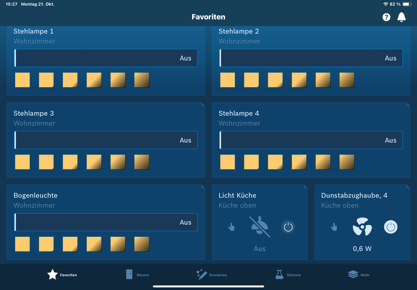Viewport: 417px width, 290px height.
Task: Tap the crossed-out lamp icon in Licht Küche
Action: click(260, 227)
